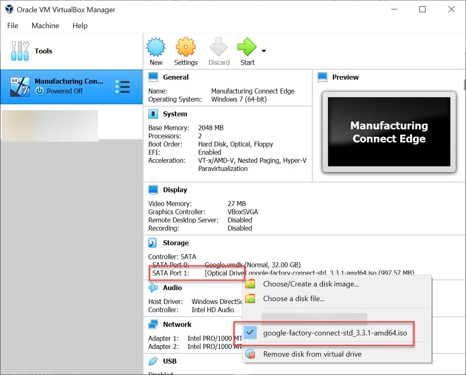This screenshot has height=375, width=466.
Task: Click the 'Controller: SATA' text
Action: (x=172, y=257)
